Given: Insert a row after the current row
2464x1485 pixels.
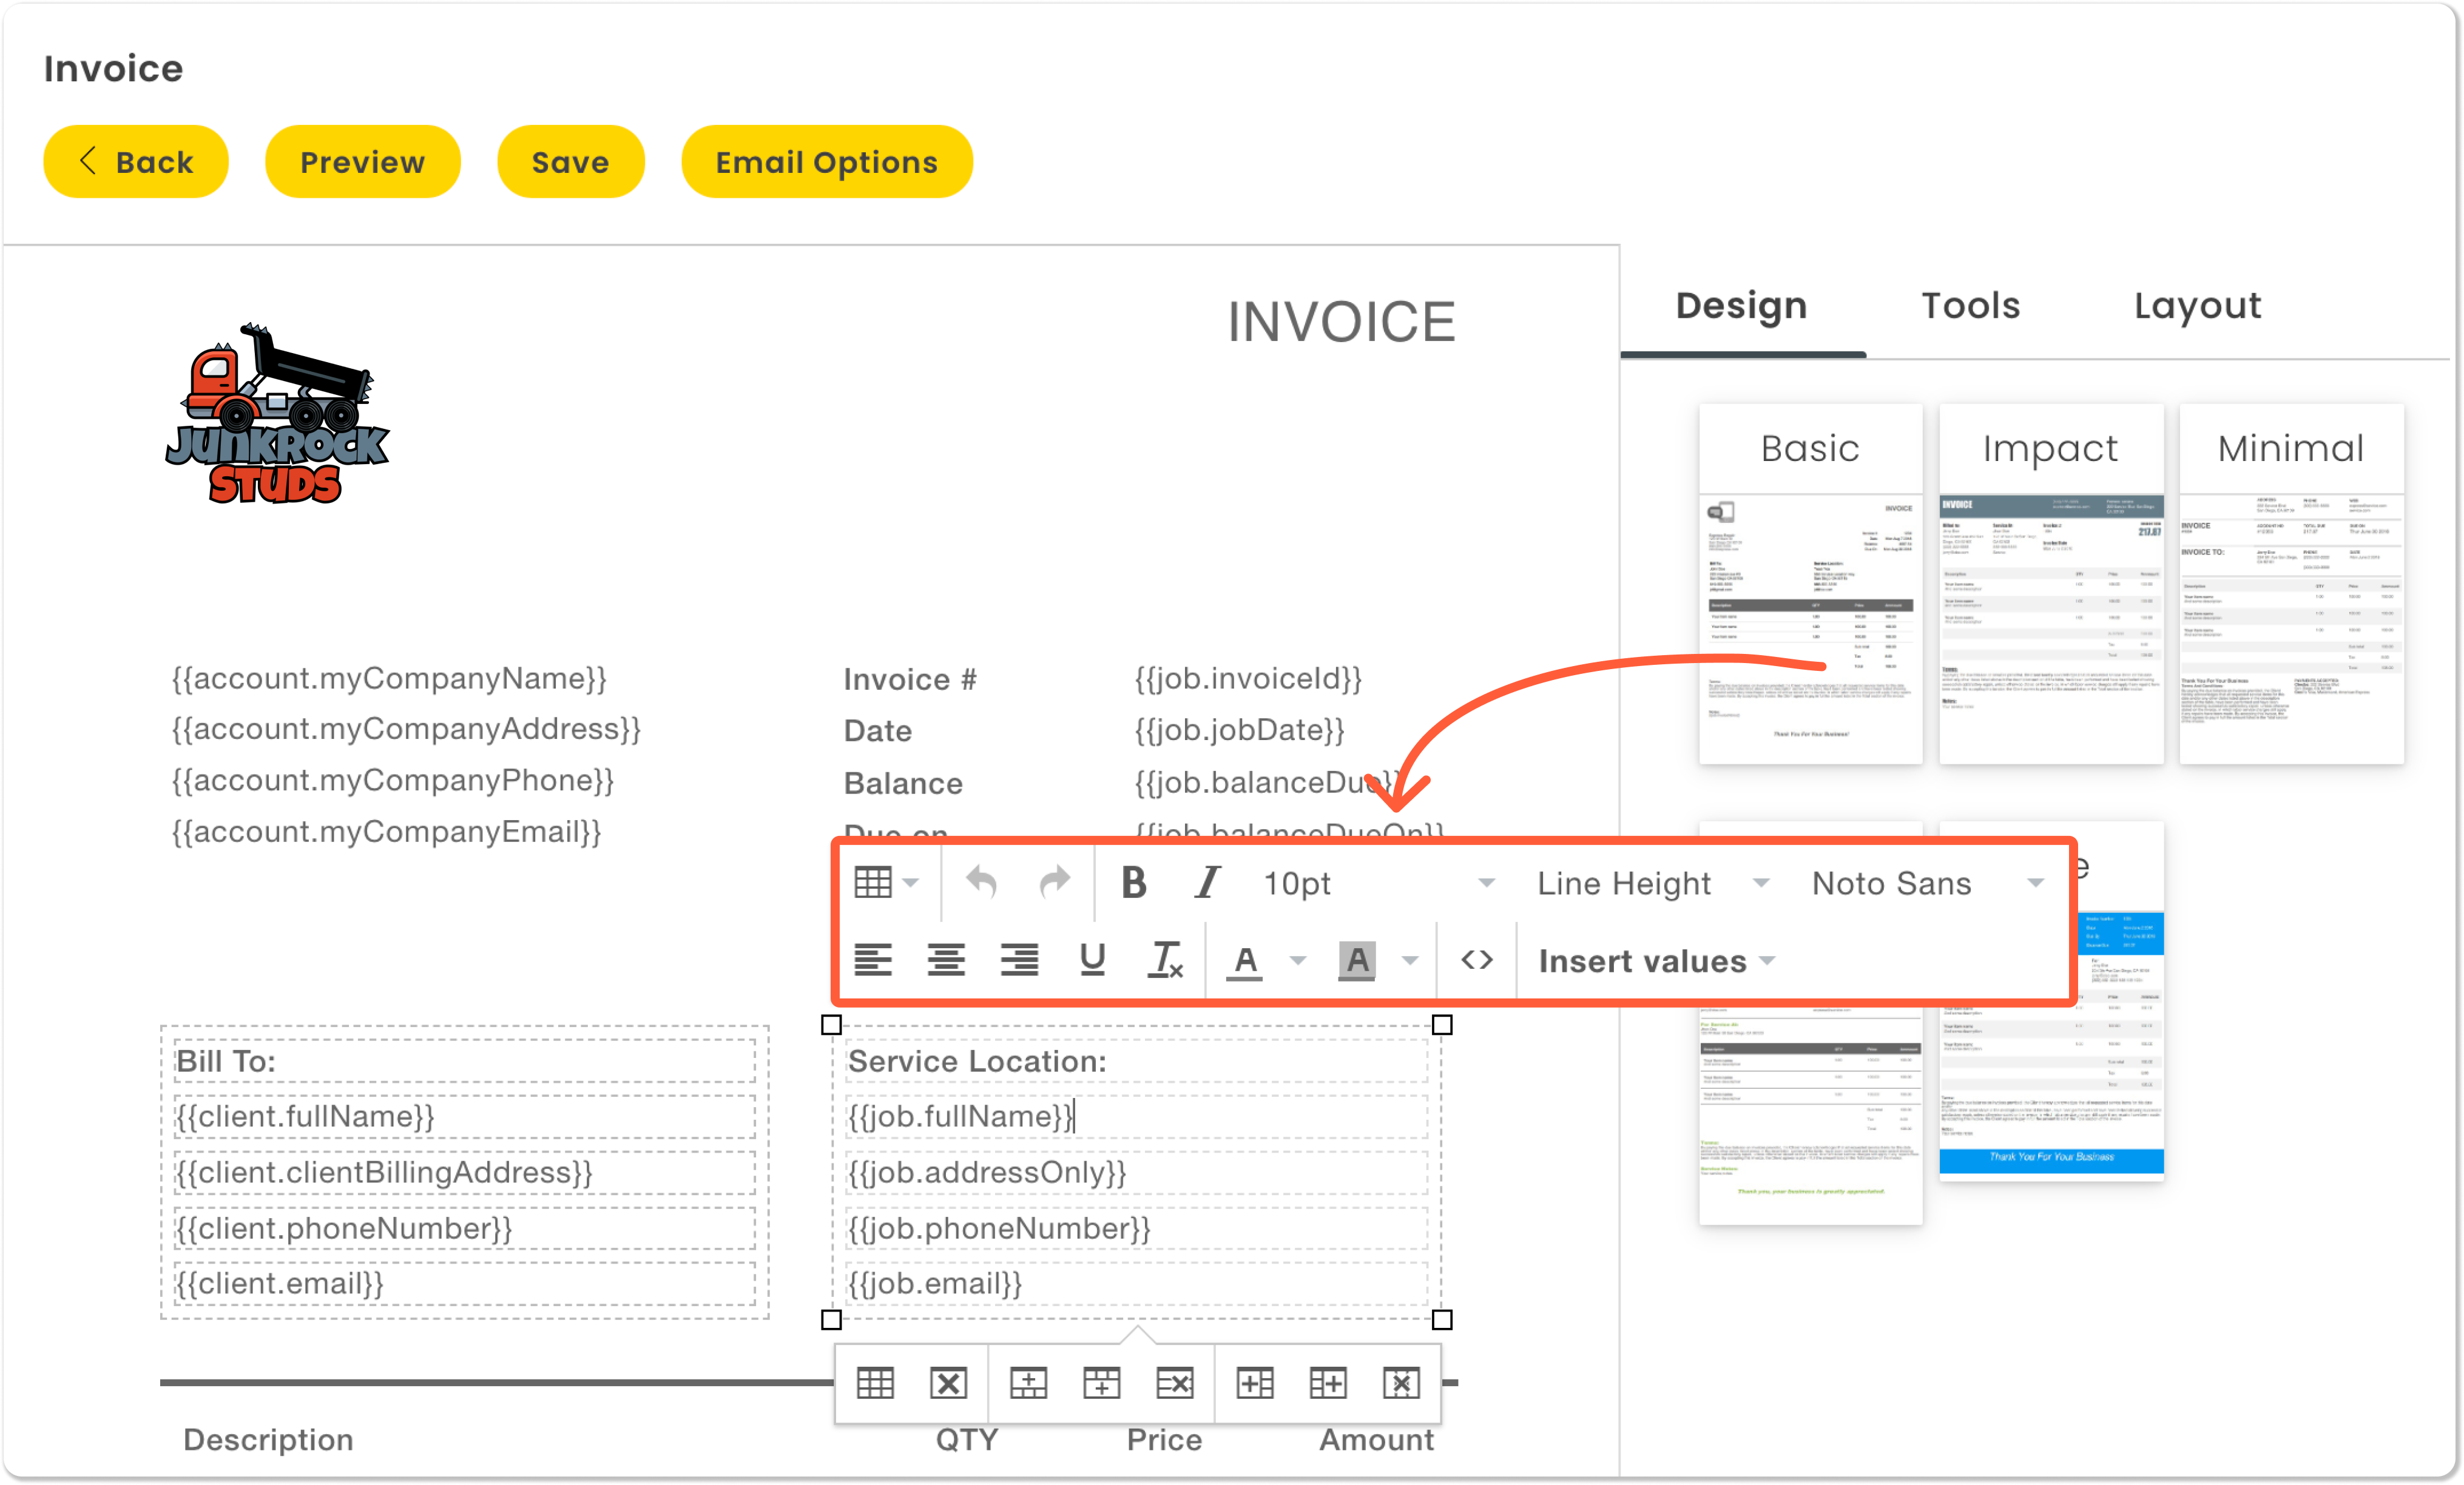Looking at the screenshot, I should 1101,1383.
